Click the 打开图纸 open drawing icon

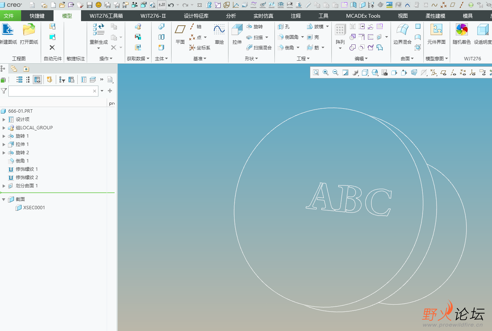pyautogui.click(x=29, y=34)
